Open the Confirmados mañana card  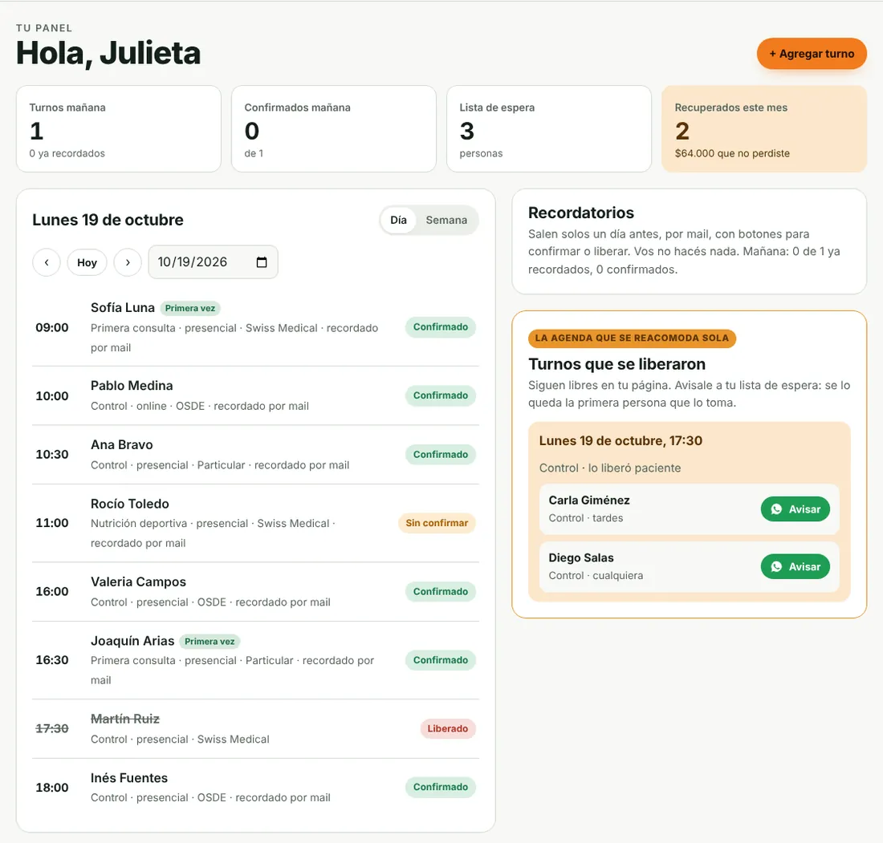click(x=334, y=129)
